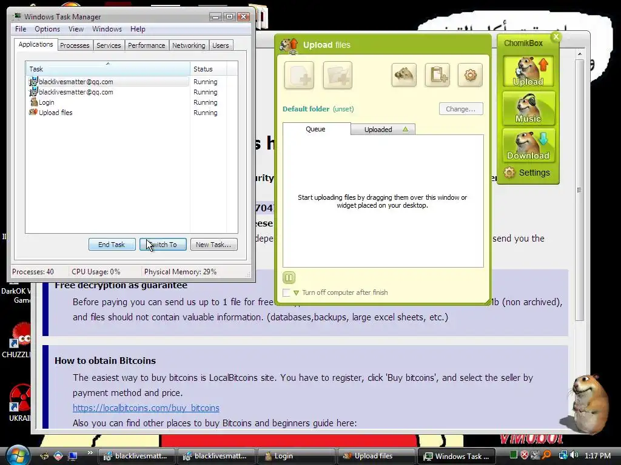Screen dimensions: 621x465
Task: Click the add folder icon in Upload files
Action: [x=337, y=75]
